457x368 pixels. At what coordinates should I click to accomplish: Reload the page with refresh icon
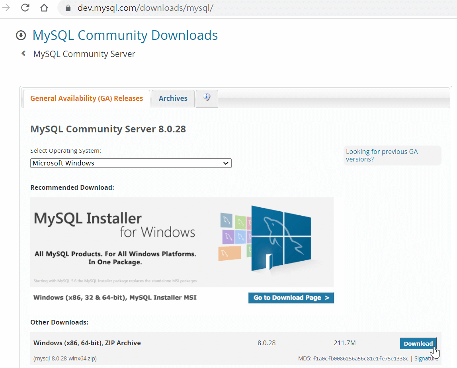25,8
